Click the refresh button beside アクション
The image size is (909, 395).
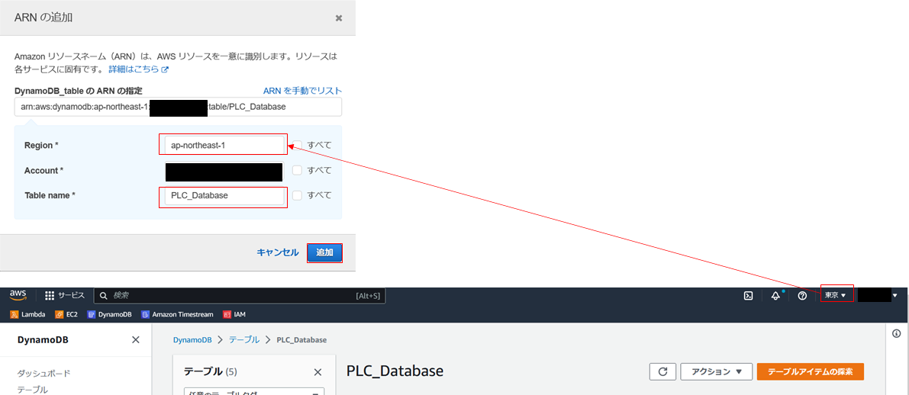(x=663, y=371)
